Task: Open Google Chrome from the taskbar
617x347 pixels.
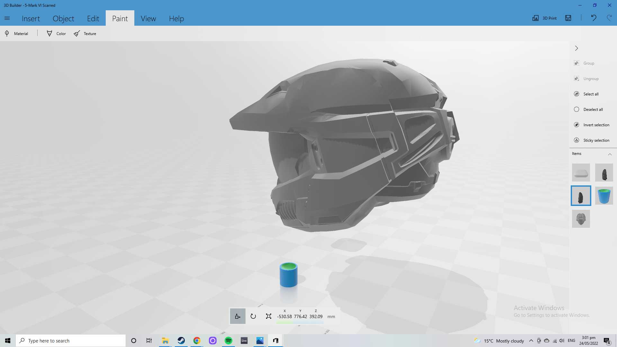Action: coord(197,341)
